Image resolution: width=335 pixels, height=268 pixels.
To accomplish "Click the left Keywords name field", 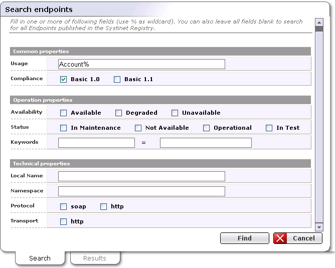I will pyautogui.click(x=96, y=143).
